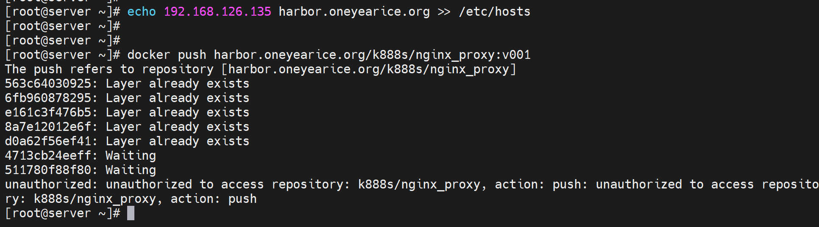The image size is (819, 227).
Task: Click layer ID d0a62f56ef41
Action: pos(48,141)
